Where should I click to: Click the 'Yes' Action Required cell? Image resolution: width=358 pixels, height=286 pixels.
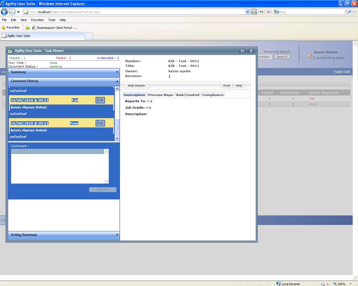311,99
